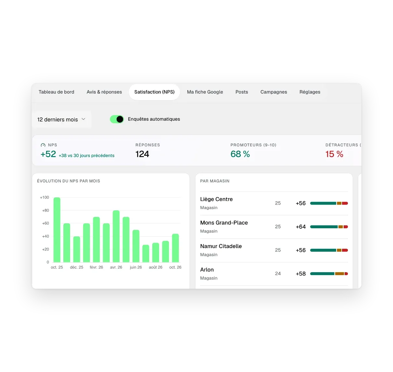The height and width of the screenshot is (372, 393).
Task: Click the oct. 26 chart bar
Action: click(x=175, y=248)
